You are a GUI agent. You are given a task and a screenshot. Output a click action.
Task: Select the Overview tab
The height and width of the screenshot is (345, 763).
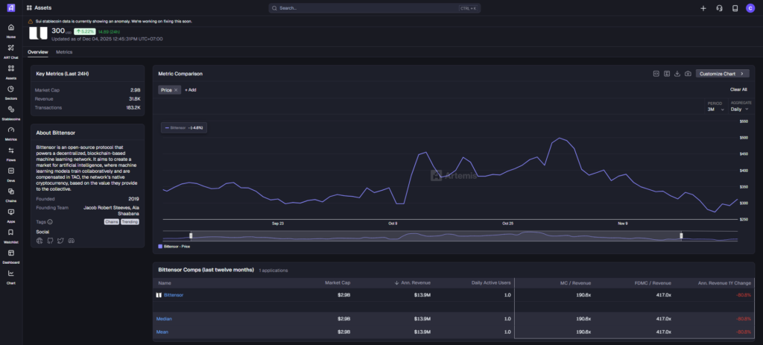(x=37, y=52)
